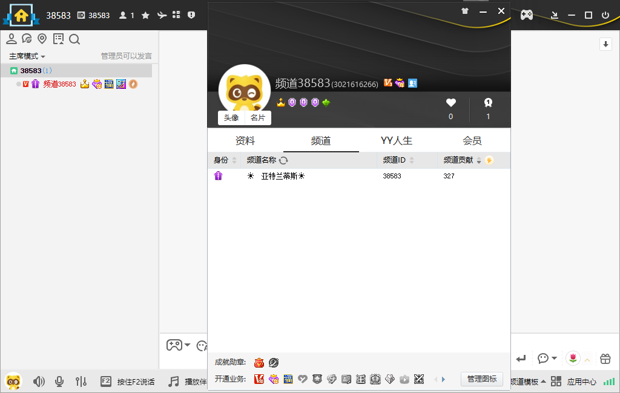Image resolution: width=620 pixels, height=393 pixels.
Task: Click the red lucky bag achievement medal
Action: 259,363
